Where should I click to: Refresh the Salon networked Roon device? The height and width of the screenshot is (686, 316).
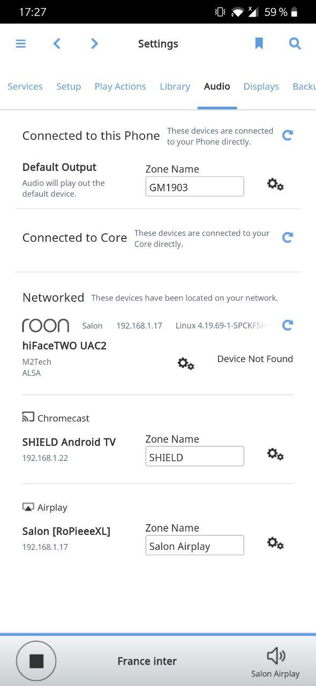(x=288, y=325)
